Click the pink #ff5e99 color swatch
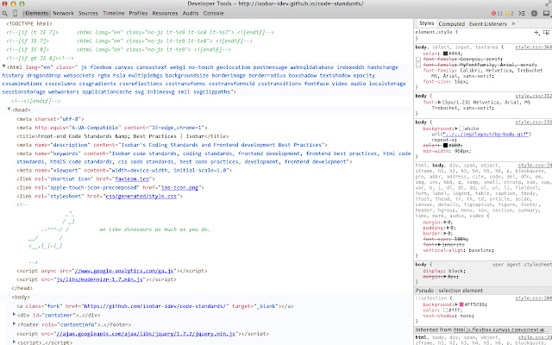This screenshot has width=552, height=345. pos(460,305)
